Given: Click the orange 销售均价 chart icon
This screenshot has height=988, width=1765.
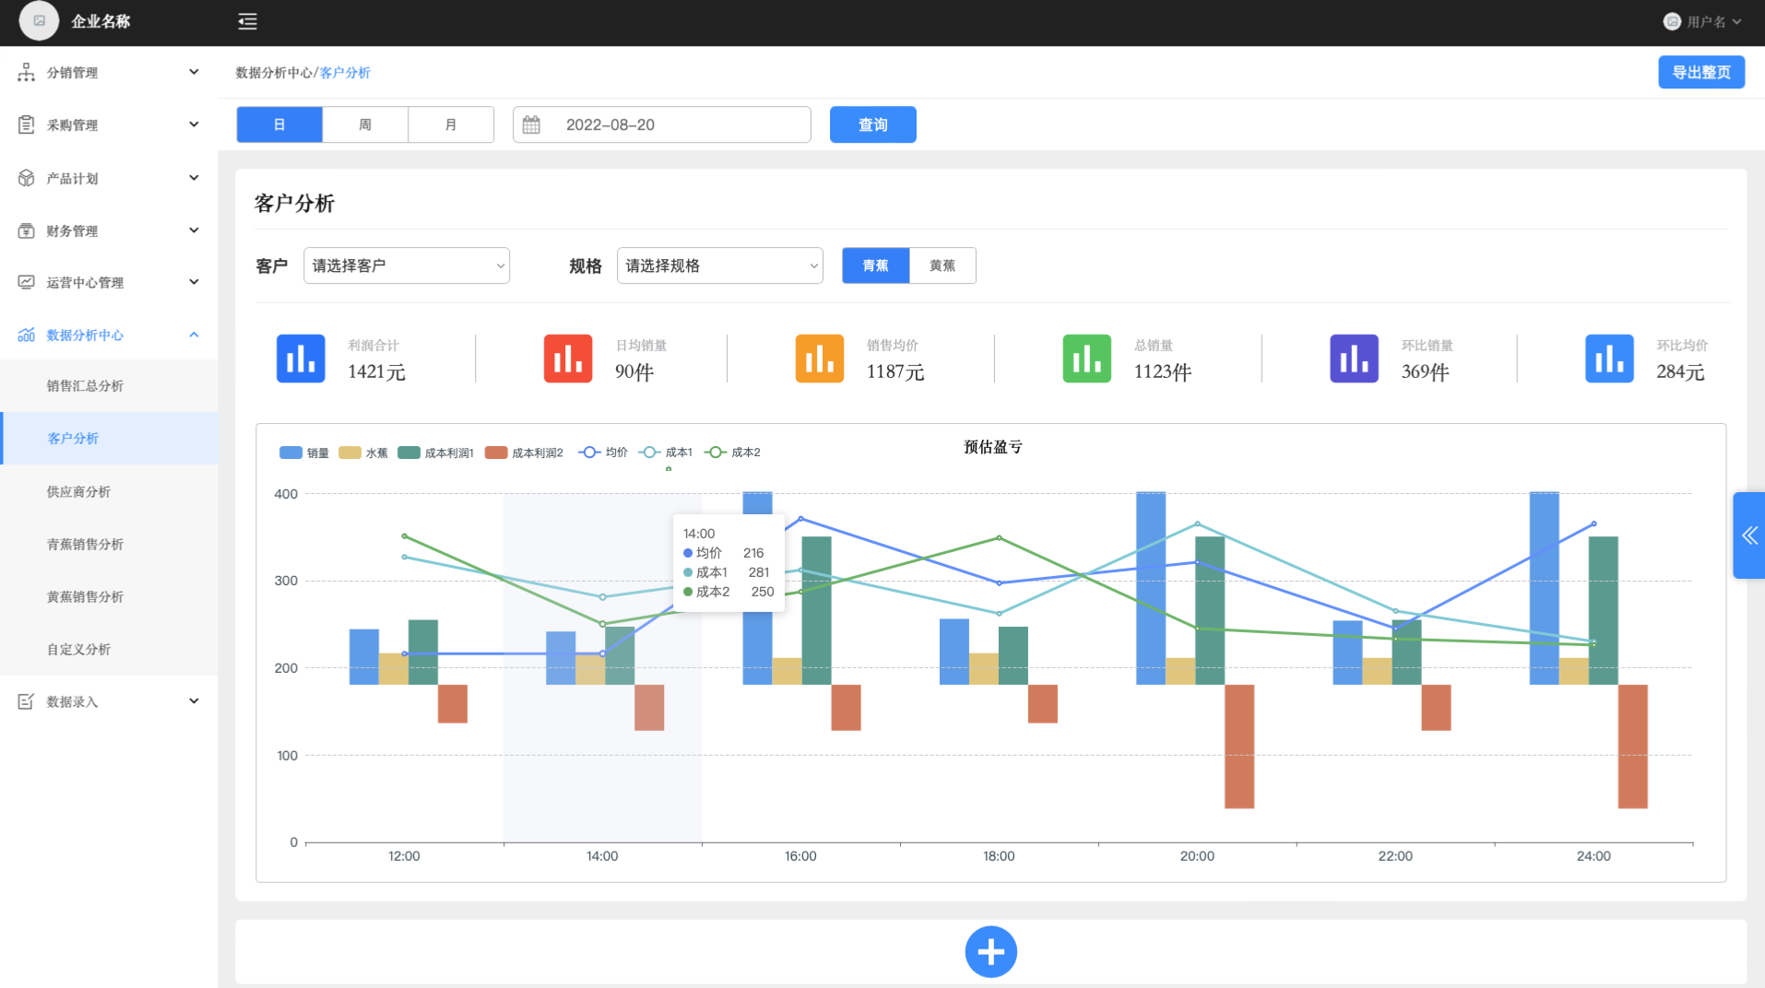Looking at the screenshot, I should click(820, 359).
